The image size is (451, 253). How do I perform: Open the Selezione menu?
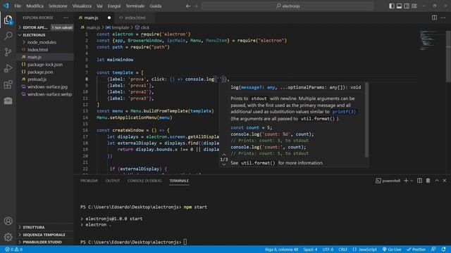[x=58, y=6]
